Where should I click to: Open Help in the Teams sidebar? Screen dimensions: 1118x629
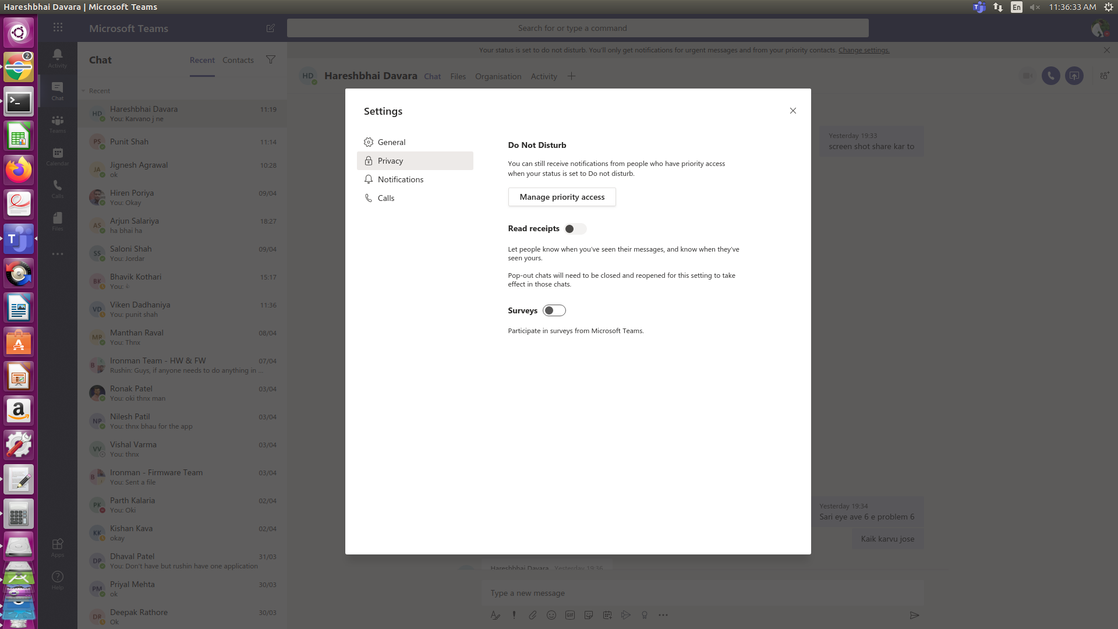coord(57,580)
